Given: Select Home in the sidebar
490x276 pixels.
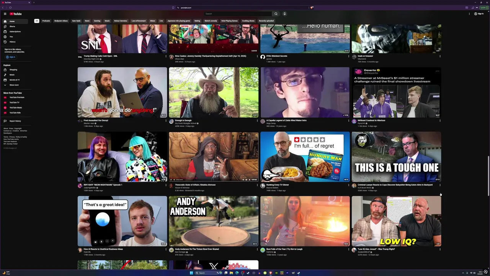Looking at the screenshot, I should [15, 21].
